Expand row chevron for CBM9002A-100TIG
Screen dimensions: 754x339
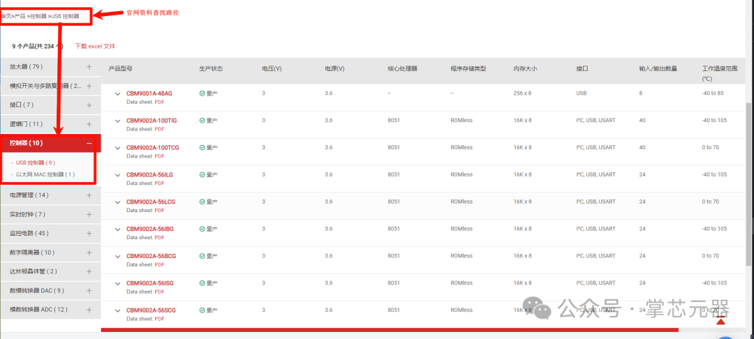pos(117,121)
